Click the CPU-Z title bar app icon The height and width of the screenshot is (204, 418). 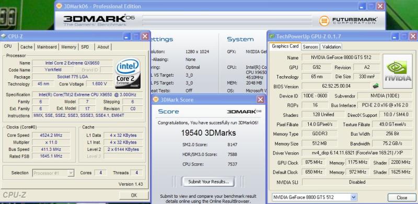tap(4, 36)
